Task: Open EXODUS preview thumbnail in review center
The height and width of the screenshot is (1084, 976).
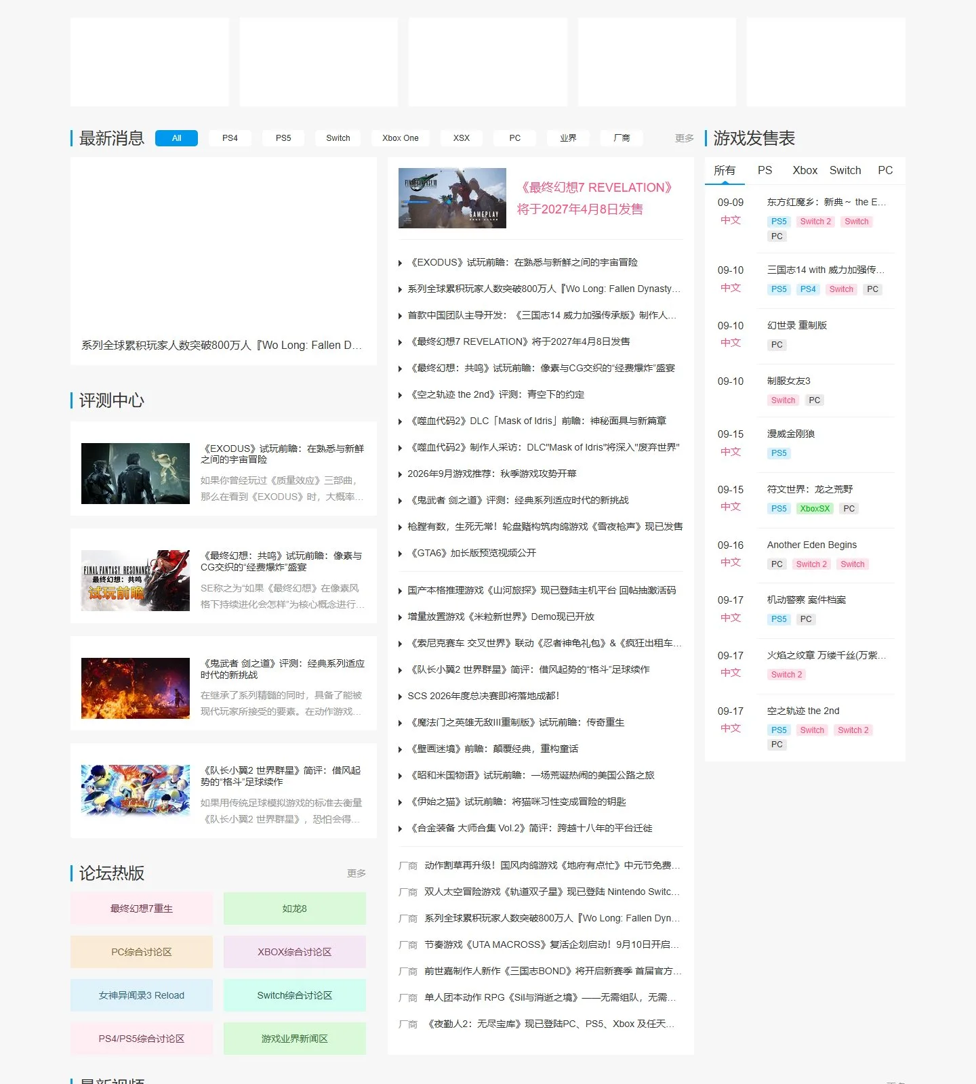Action: [136, 474]
